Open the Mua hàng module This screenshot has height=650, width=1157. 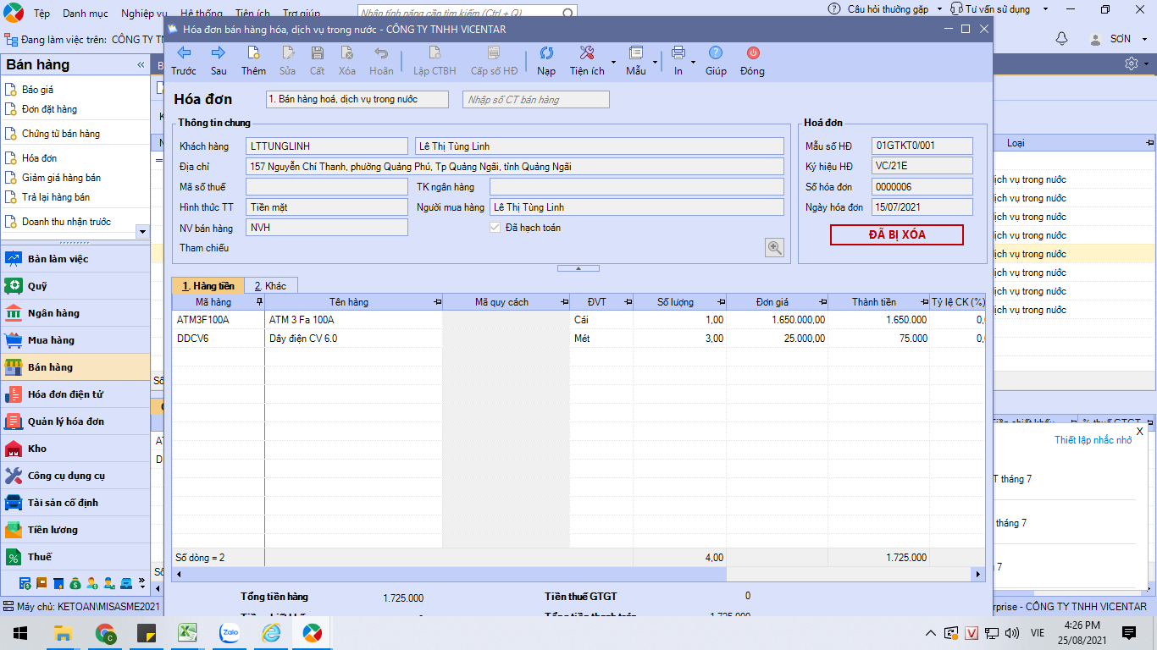coord(75,340)
